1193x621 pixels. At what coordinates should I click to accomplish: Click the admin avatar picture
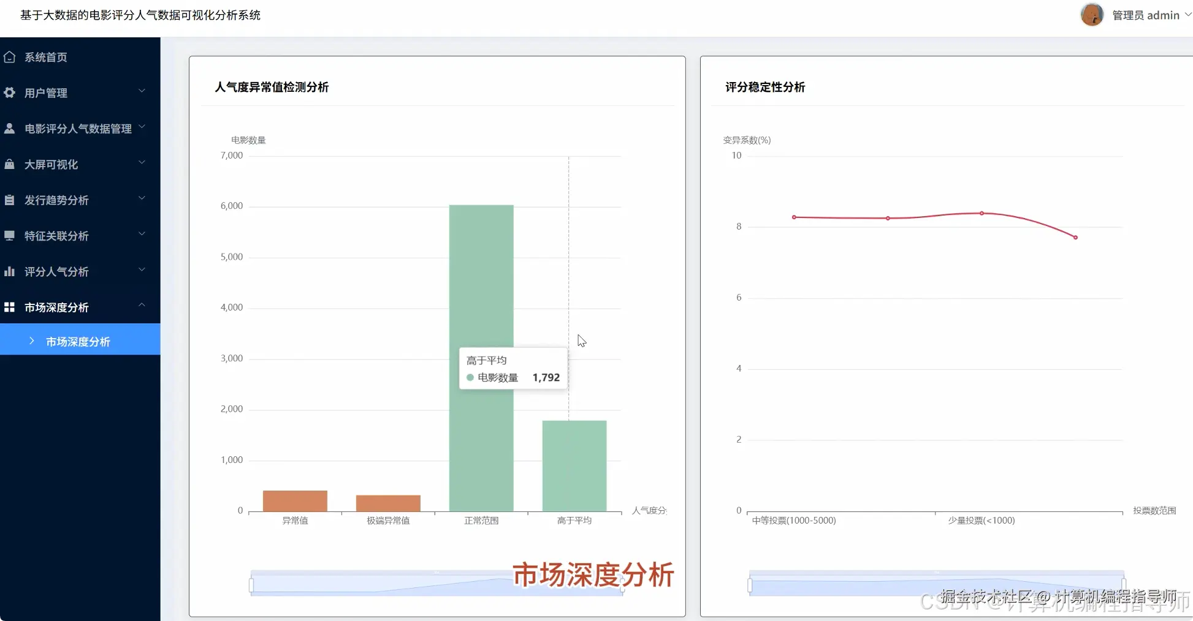click(x=1092, y=15)
